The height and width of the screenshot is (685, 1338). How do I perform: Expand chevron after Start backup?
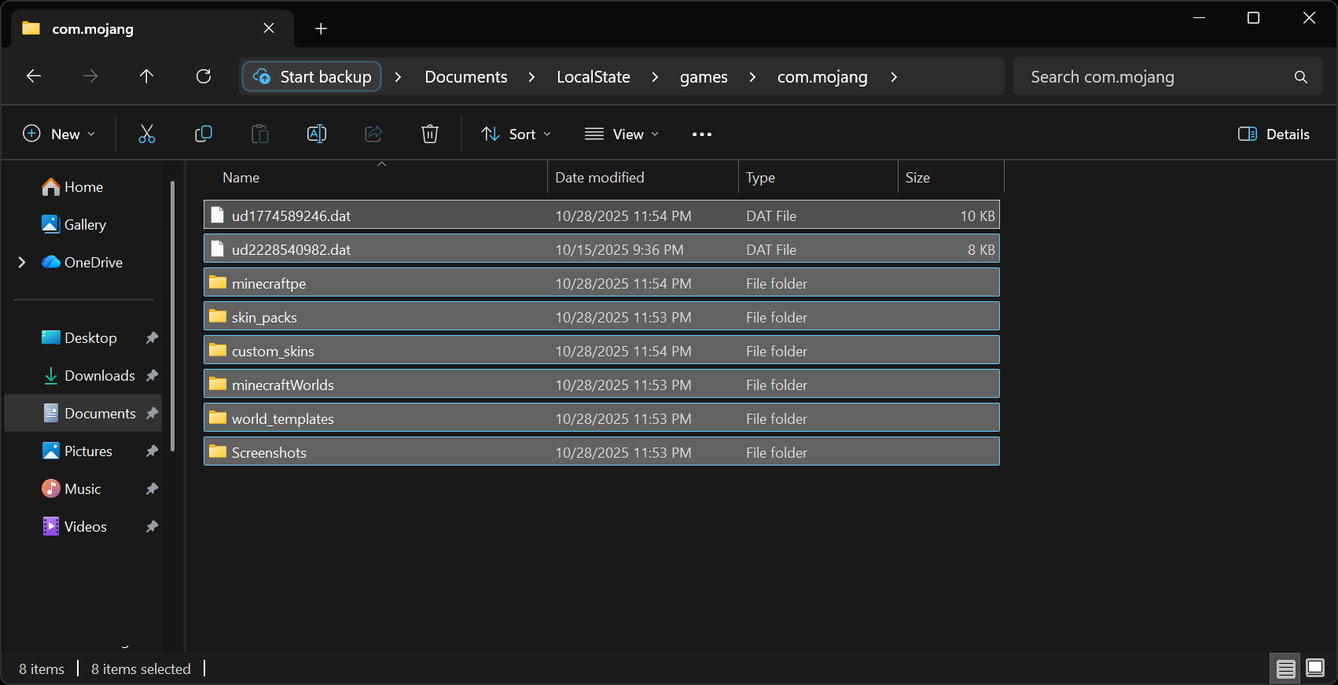[398, 77]
